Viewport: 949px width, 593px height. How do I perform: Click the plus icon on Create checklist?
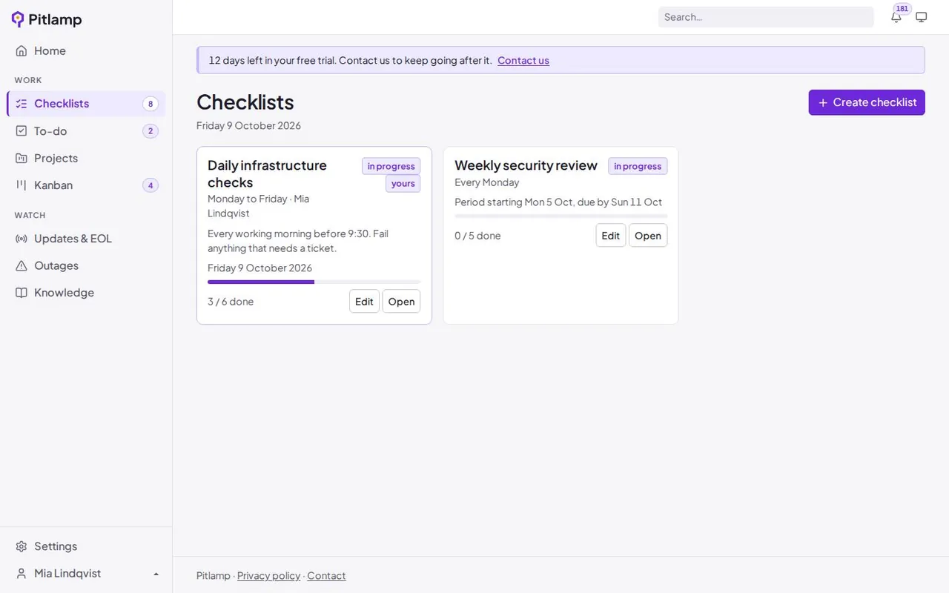pyautogui.click(x=823, y=103)
